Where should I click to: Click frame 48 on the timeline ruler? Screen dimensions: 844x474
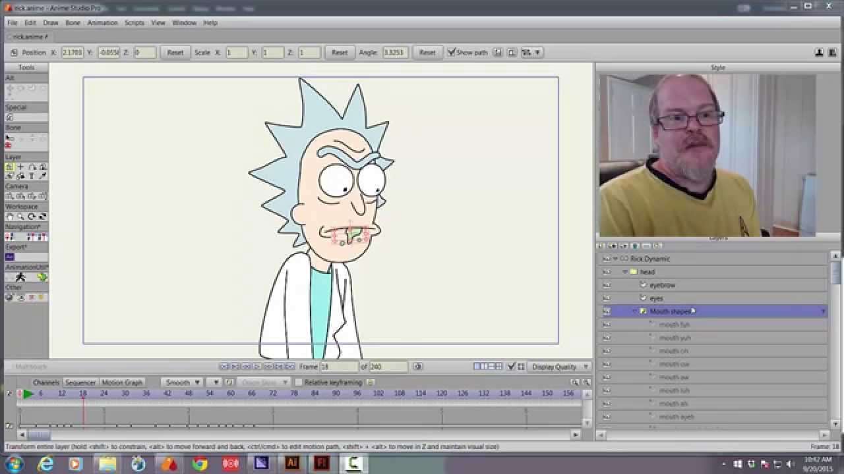coord(188,393)
